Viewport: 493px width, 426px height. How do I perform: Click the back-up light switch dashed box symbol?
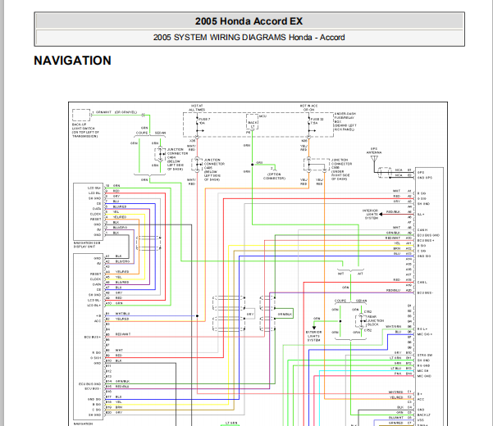(x=81, y=116)
